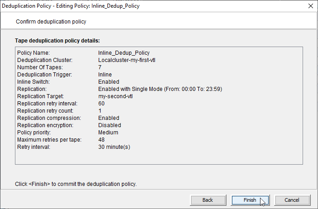Click the Replication retry count: label
Image resolution: width=318 pixels, height=209 pixels.
[45, 111]
